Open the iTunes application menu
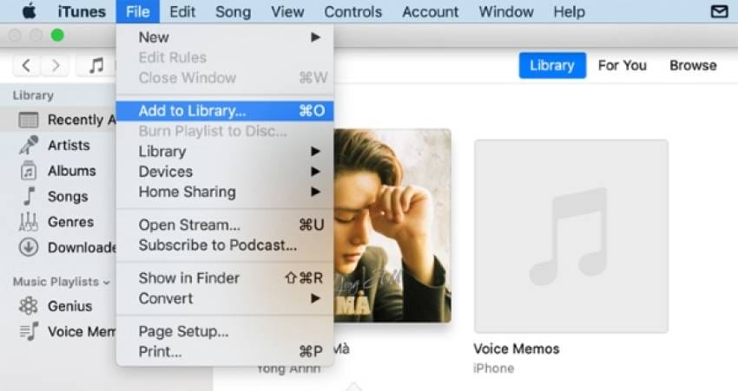 tap(82, 11)
